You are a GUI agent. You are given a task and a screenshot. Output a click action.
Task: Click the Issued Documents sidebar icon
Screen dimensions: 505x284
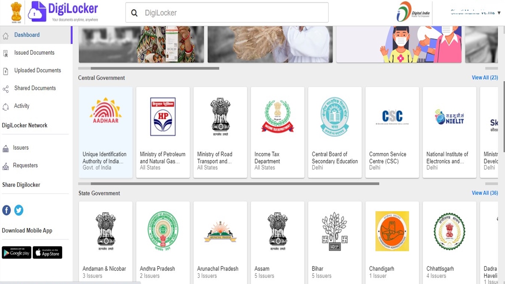(5, 53)
